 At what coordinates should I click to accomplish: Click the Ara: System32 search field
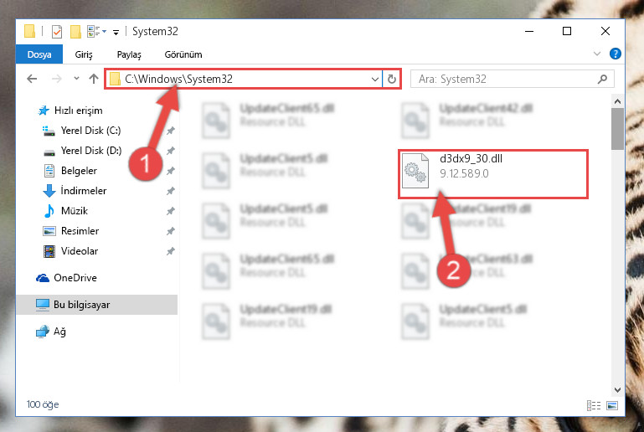click(x=513, y=79)
